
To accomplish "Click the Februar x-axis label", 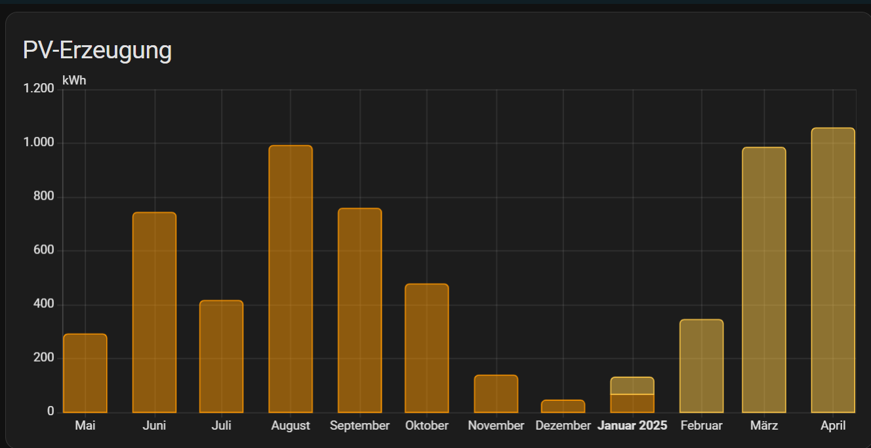I will pyautogui.click(x=701, y=426).
